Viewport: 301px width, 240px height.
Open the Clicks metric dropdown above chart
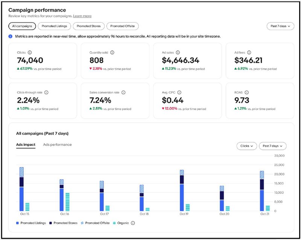247,146
